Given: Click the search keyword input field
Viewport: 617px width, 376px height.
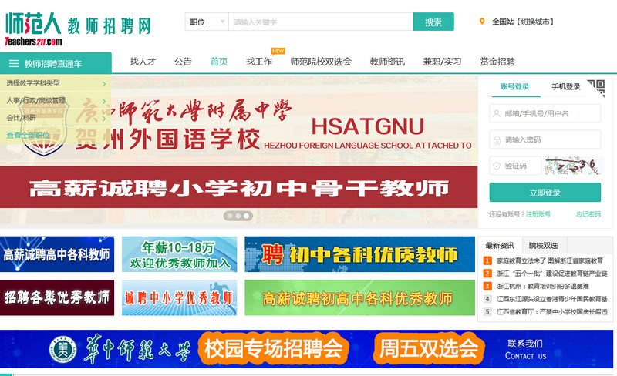Looking at the screenshot, I should (x=321, y=22).
